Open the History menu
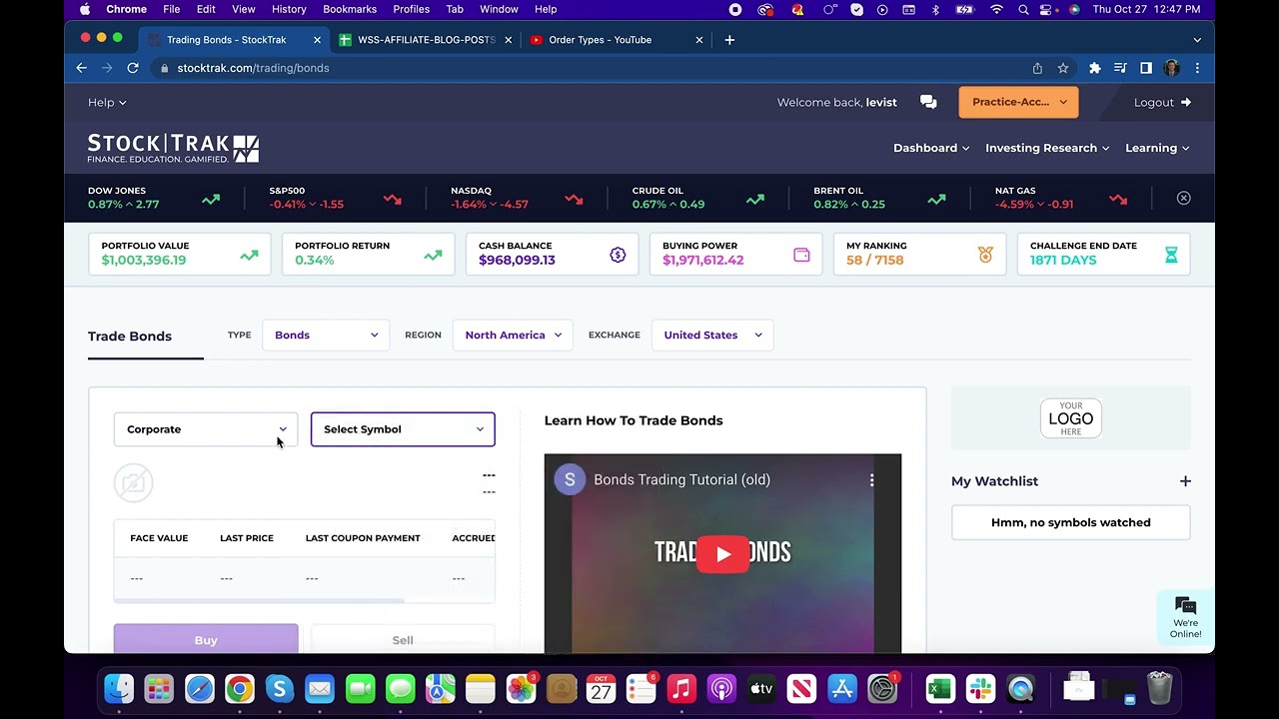The width and height of the screenshot is (1279, 719). coord(289,9)
